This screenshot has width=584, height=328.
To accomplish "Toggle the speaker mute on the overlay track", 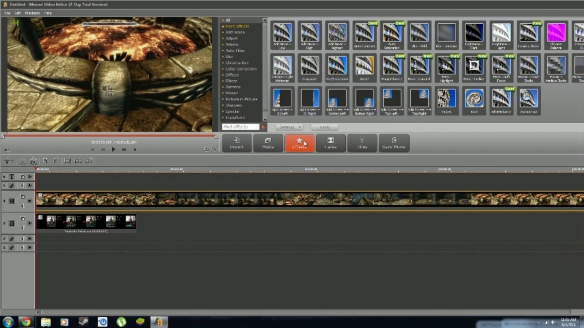I will pyautogui.click(x=22, y=228).
